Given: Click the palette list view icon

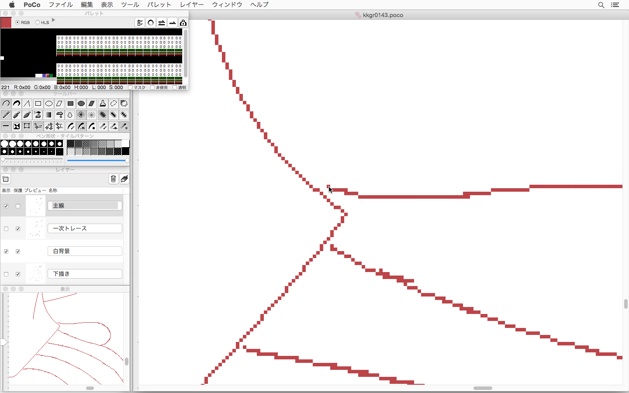Looking at the screenshot, I should [140, 23].
